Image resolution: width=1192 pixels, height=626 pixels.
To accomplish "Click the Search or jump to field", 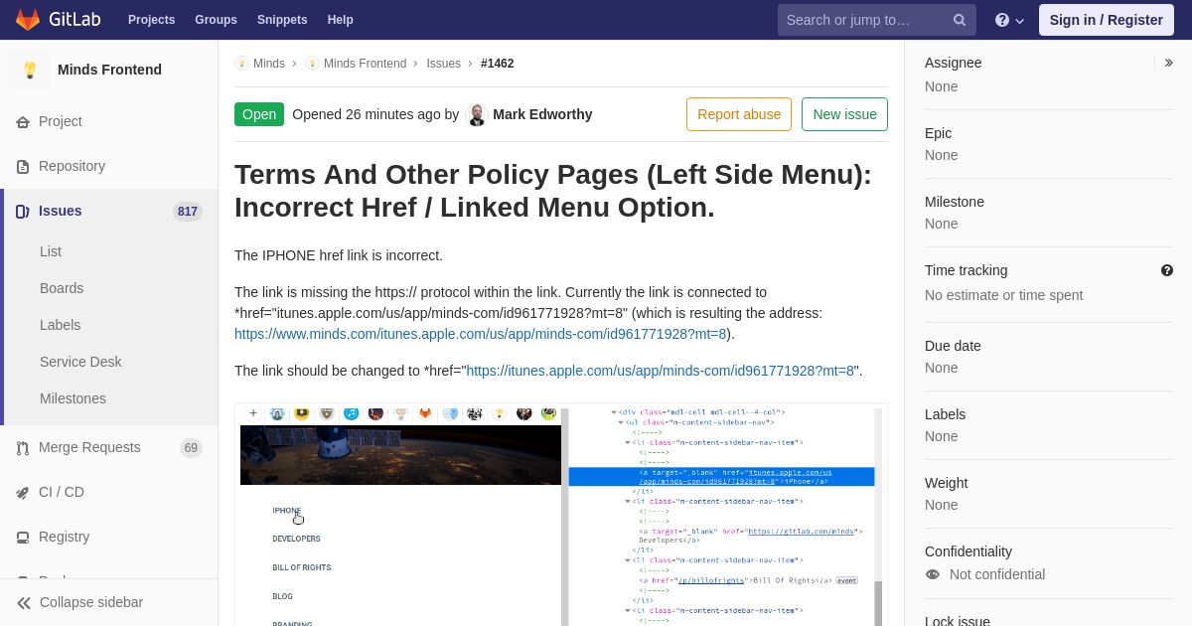I will [x=877, y=20].
